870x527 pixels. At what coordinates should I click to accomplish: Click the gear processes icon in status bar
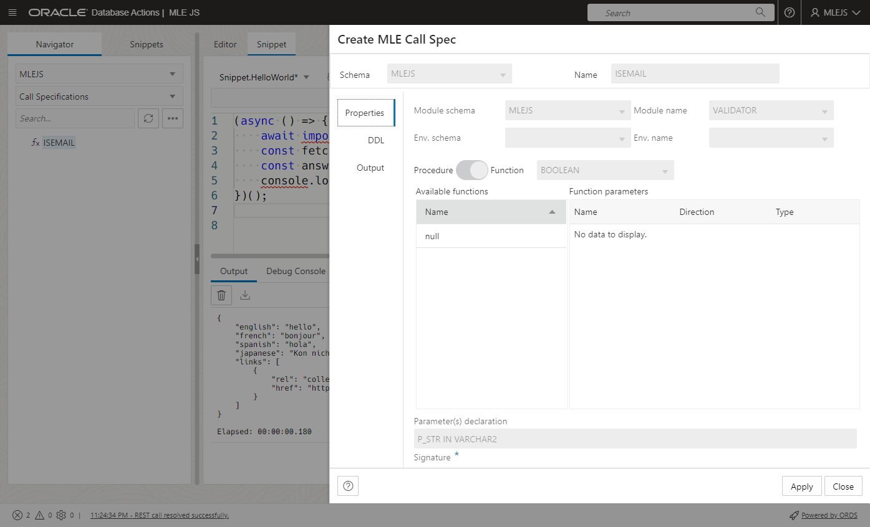pyautogui.click(x=61, y=515)
